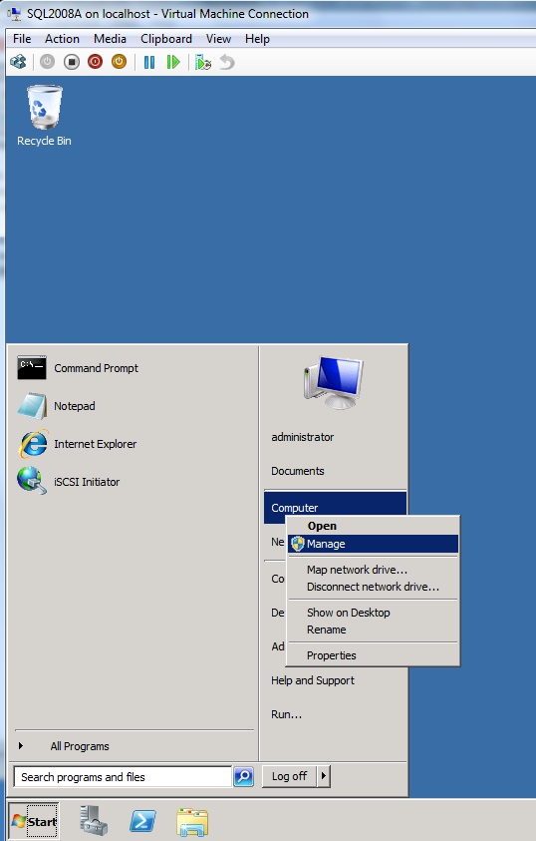Open Notepad from Start menu
Image resolution: width=536 pixels, height=841 pixels.
[x=56, y=406]
